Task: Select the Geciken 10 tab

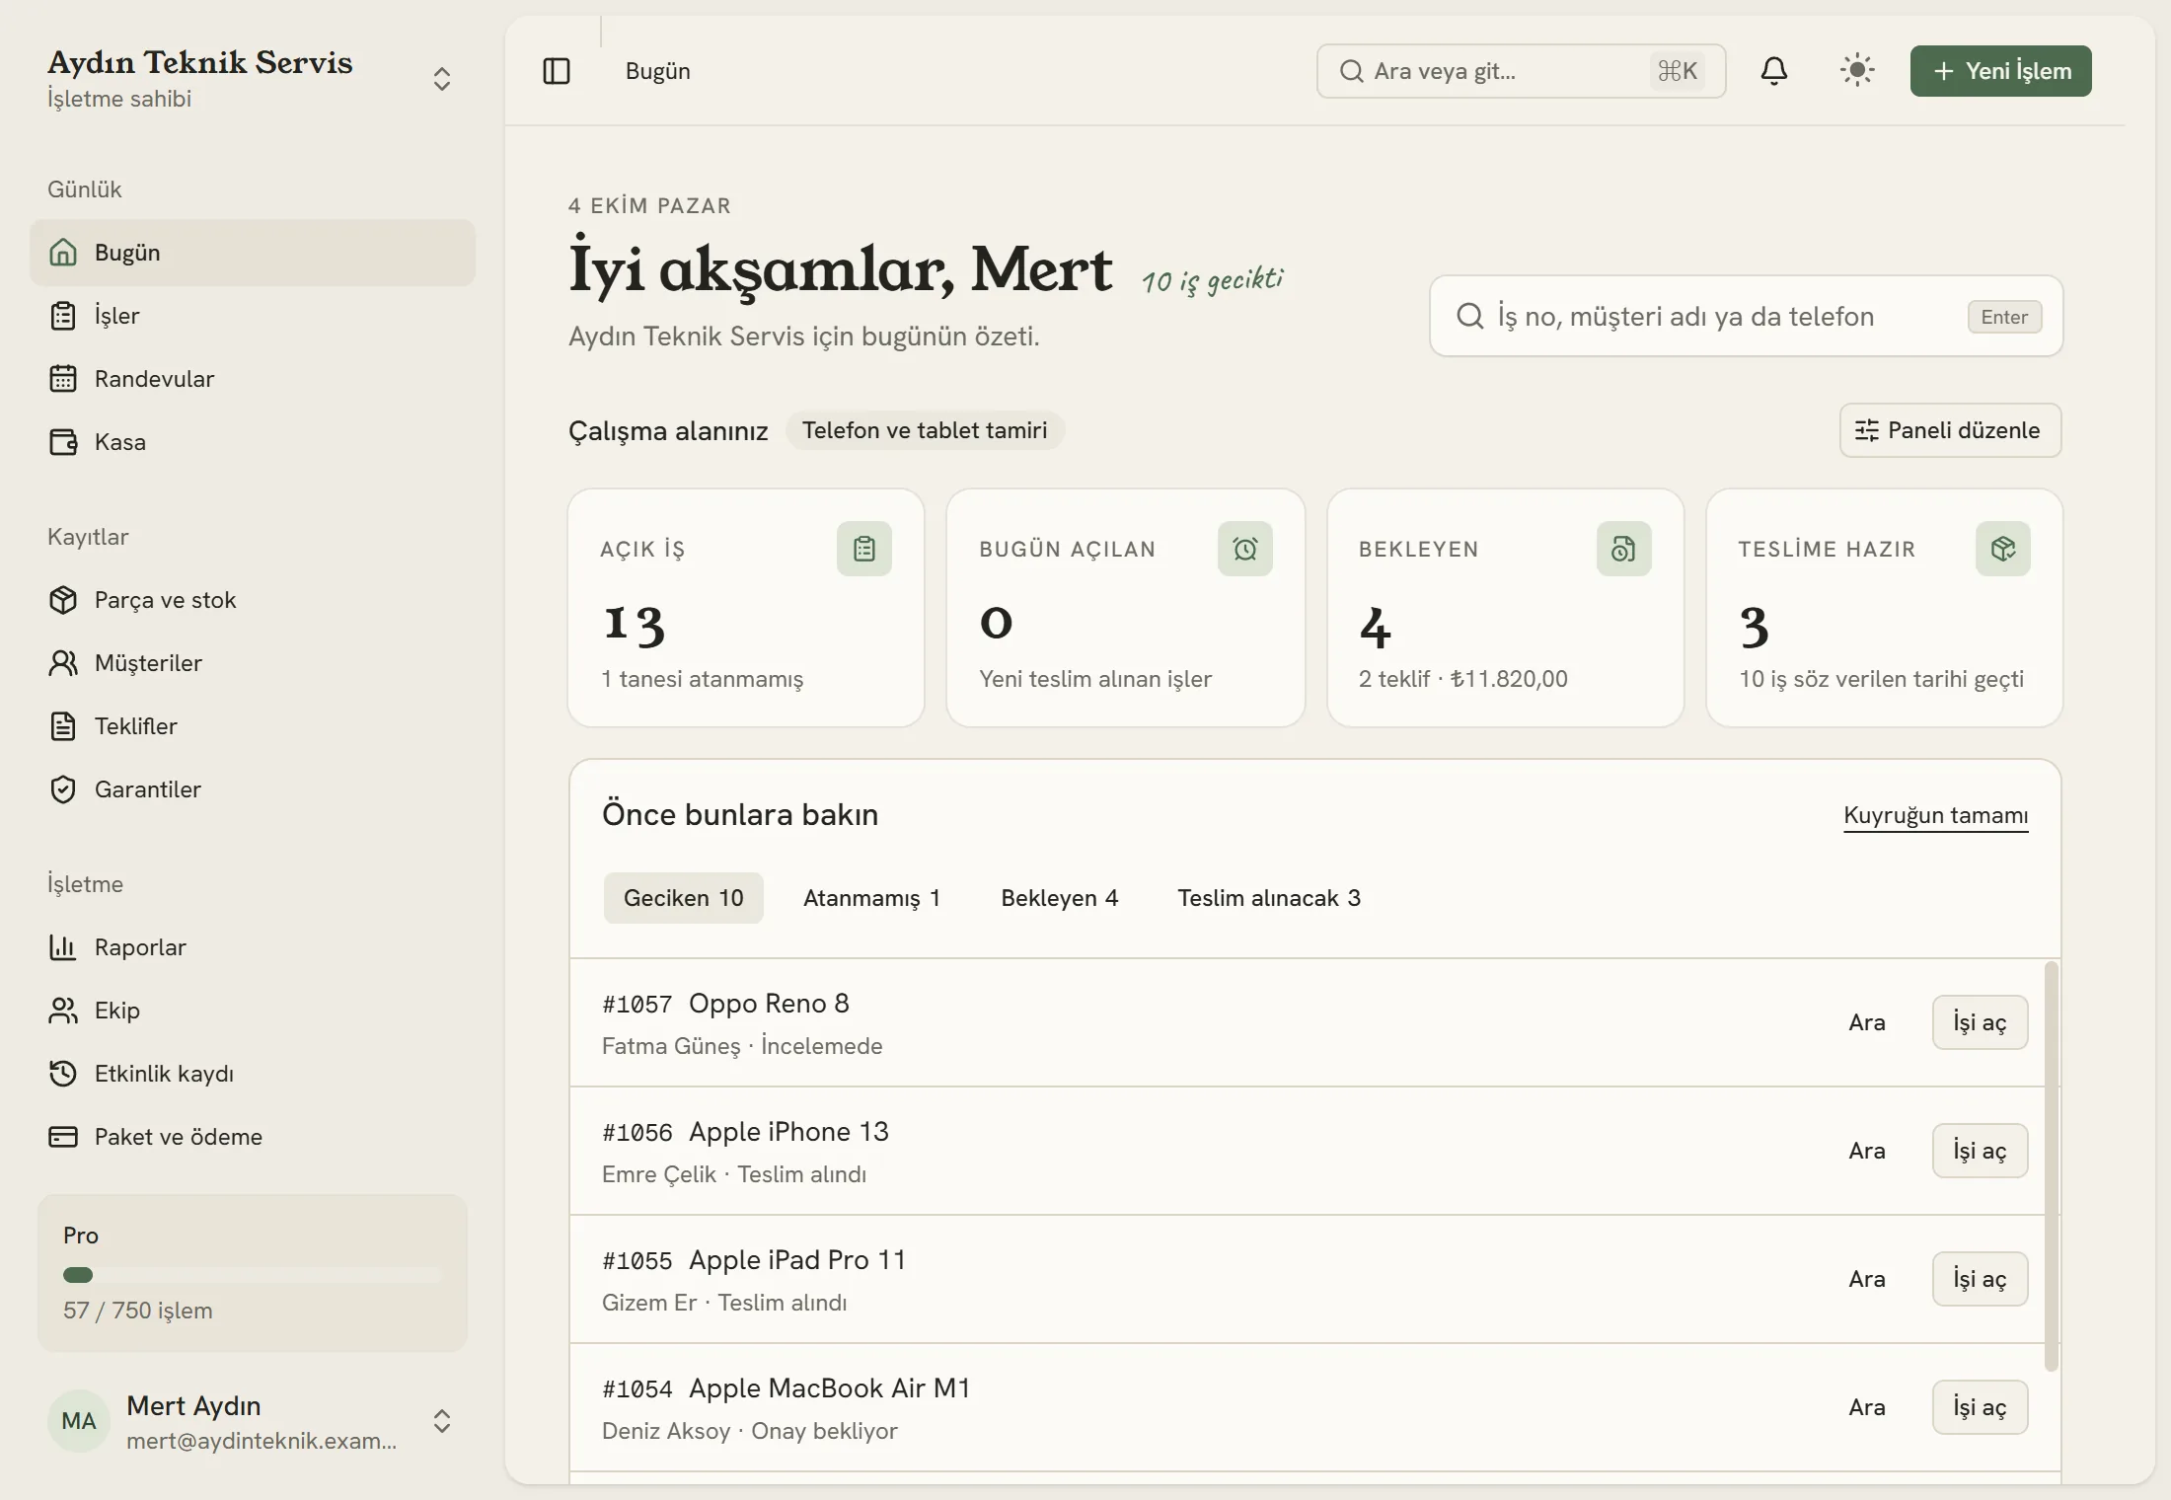Action: [684, 898]
